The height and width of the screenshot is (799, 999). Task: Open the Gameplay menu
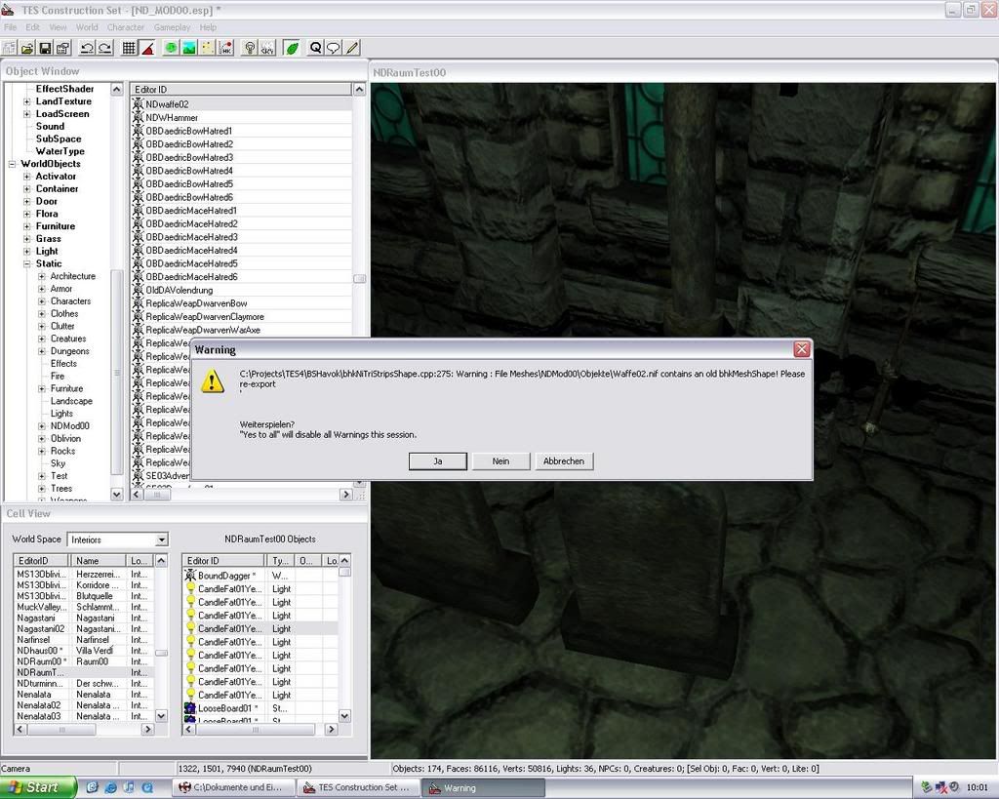173,27
